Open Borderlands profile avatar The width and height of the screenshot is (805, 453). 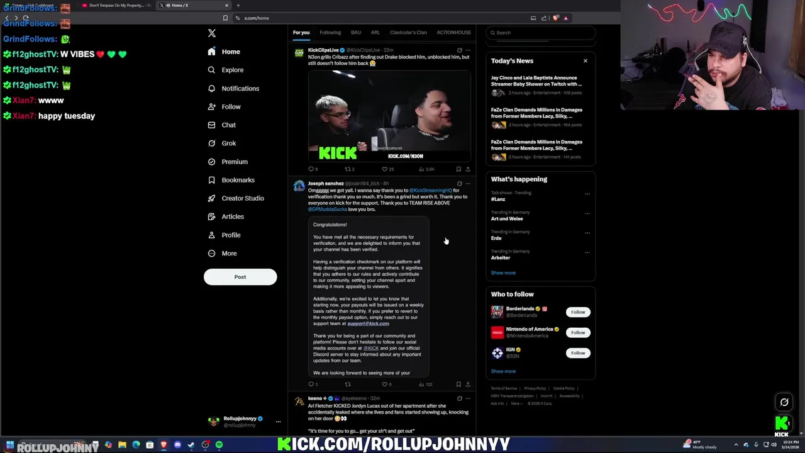point(497,312)
